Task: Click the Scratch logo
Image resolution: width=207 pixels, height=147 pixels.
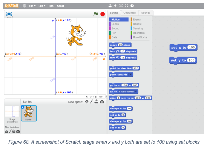Action: [x=11, y=6]
